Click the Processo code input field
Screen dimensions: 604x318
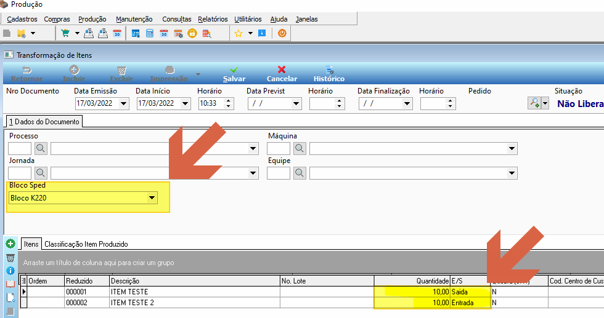coord(20,148)
